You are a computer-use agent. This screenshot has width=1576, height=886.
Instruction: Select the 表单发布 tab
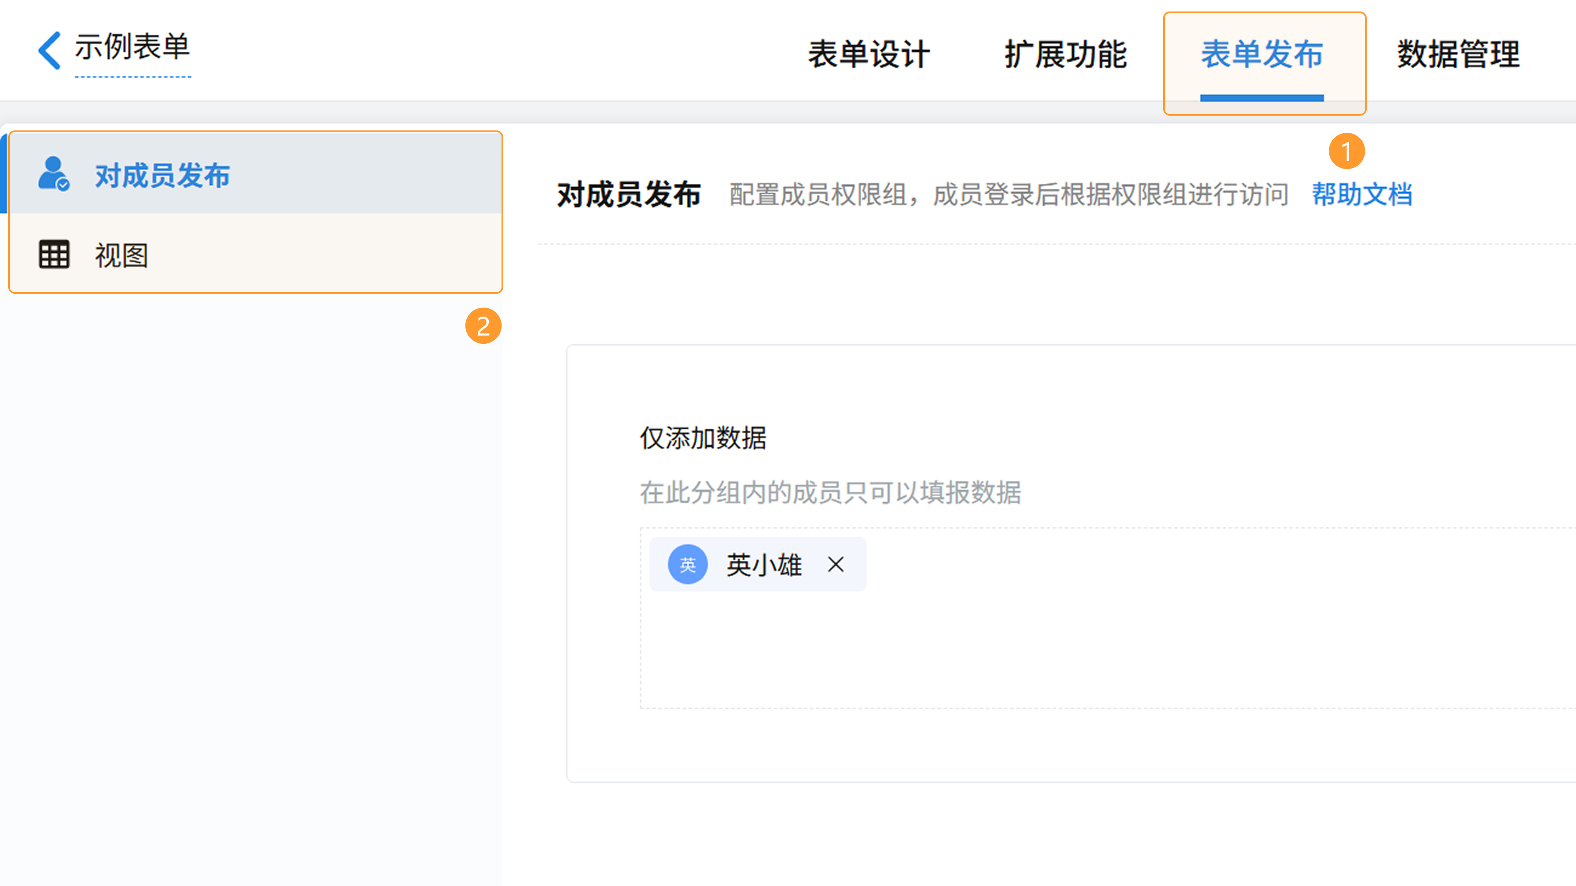click(x=1262, y=54)
